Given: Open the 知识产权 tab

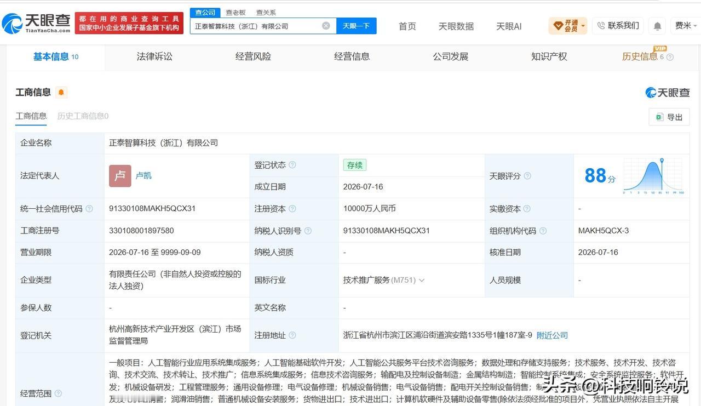Looking at the screenshot, I should [549, 56].
